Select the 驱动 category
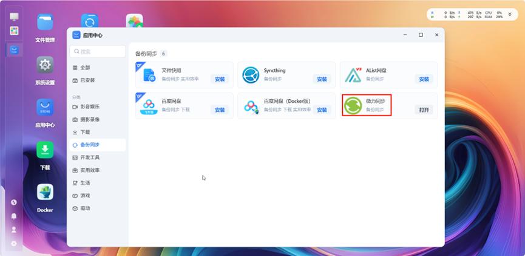525x256 pixels. 98,208
